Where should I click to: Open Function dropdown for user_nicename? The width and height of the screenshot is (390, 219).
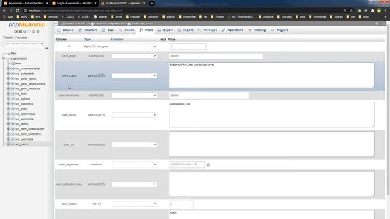pyautogui.click(x=134, y=96)
